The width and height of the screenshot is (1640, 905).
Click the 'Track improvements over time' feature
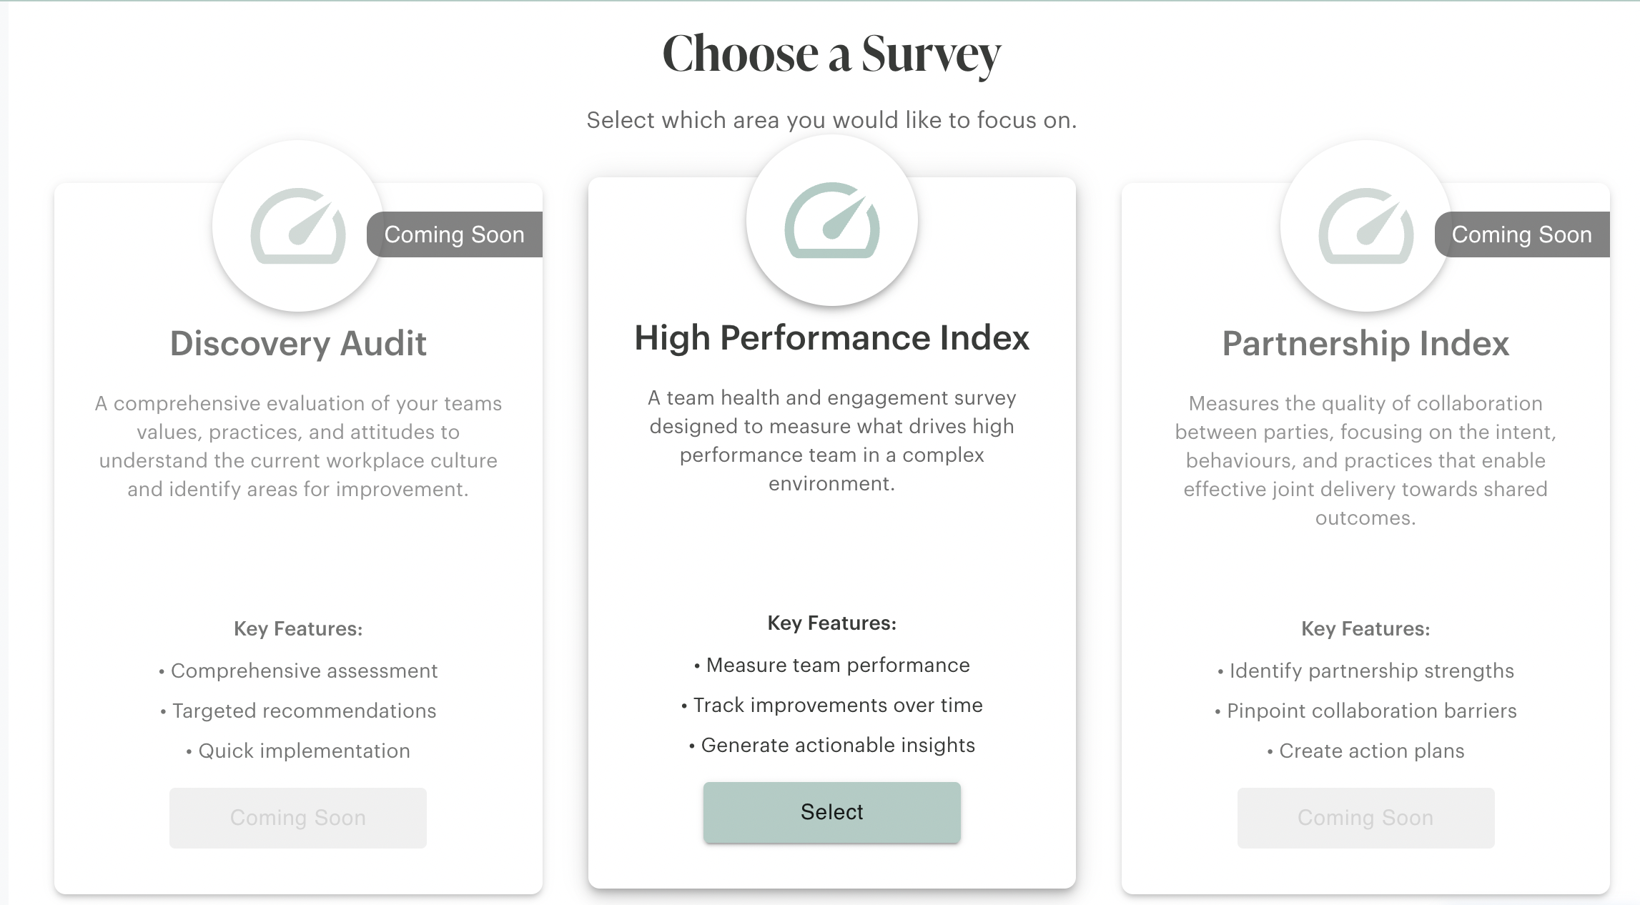pyautogui.click(x=832, y=705)
